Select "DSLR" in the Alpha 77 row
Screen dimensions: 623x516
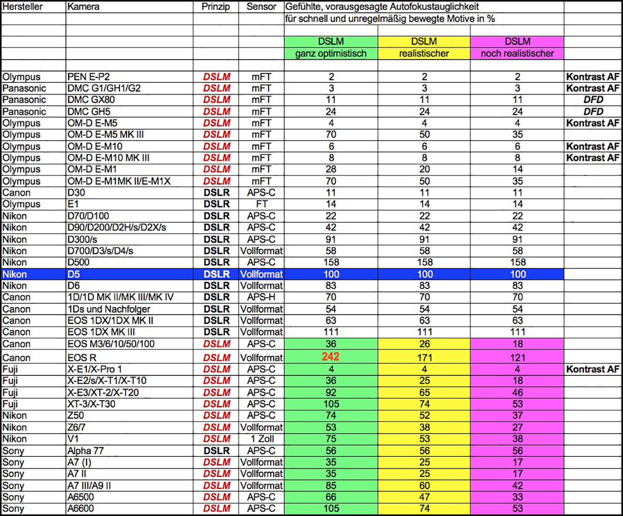click(x=216, y=451)
